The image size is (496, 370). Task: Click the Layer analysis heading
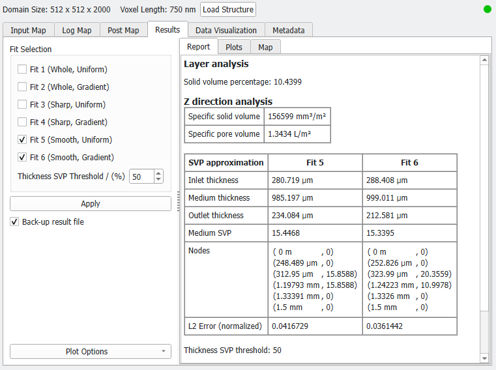(x=216, y=64)
